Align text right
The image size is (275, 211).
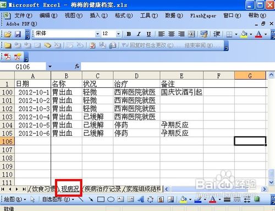[x=182, y=34]
